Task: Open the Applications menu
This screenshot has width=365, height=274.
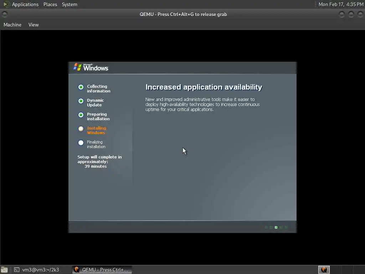Action: (x=25, y=4)
